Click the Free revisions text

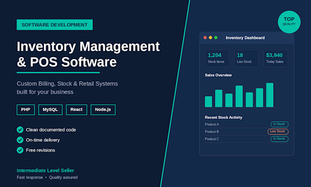(x=40, y=150)
